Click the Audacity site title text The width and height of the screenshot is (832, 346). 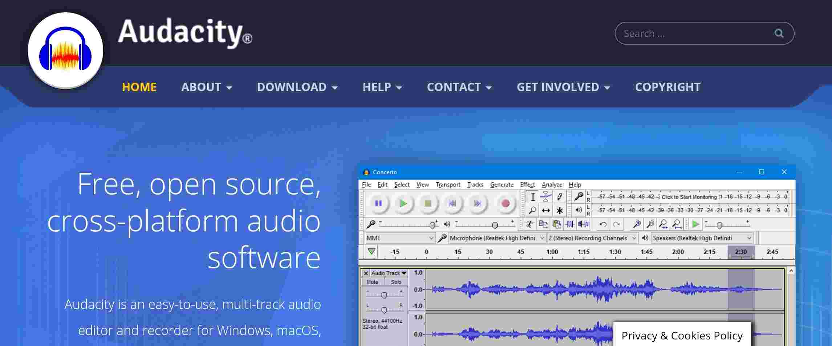pyautogui.click(x=185, y=33)
